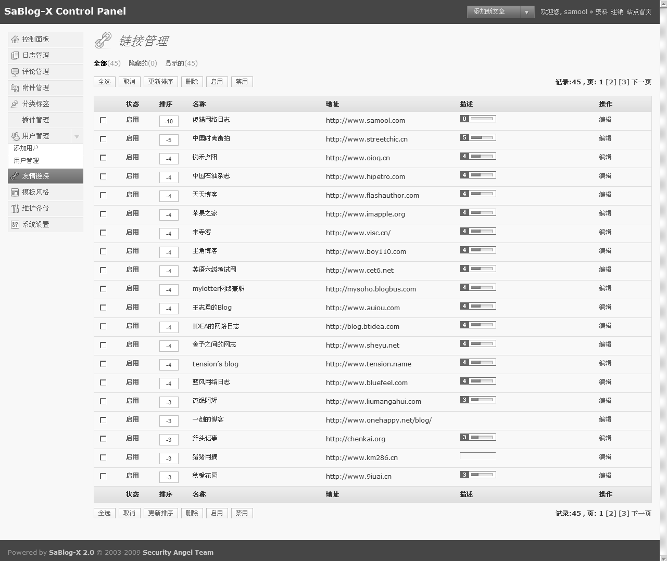
Task: Click the top 删除 button
Action: tap(192, 82)
